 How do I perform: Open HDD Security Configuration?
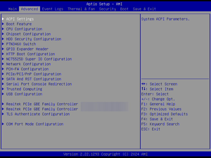tap(34, 39)
